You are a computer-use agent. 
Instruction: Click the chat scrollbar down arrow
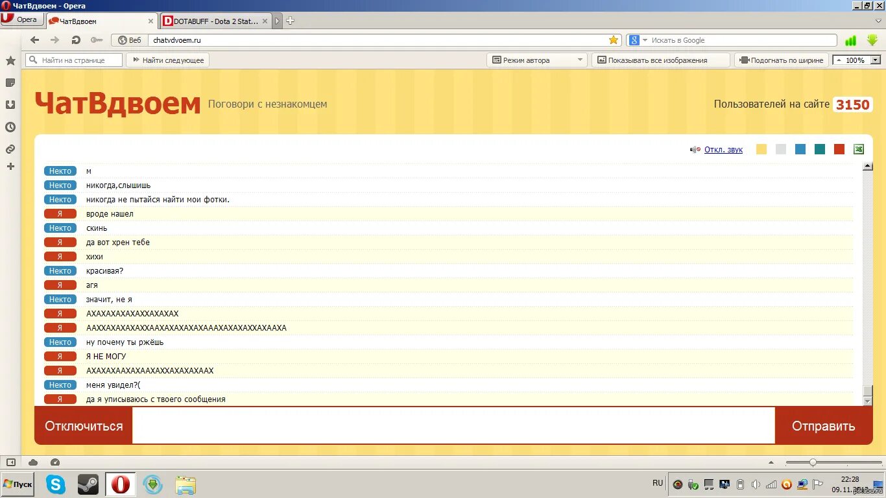click(868, 401)
